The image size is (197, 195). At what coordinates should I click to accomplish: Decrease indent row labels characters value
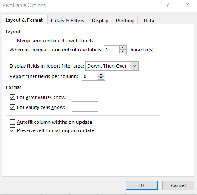click(122, 51)
